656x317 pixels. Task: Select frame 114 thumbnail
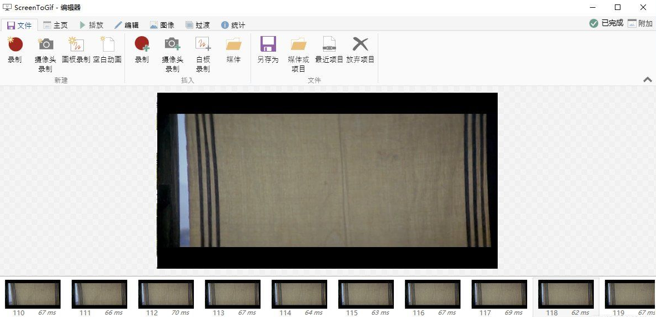click(x=299, y=294)
